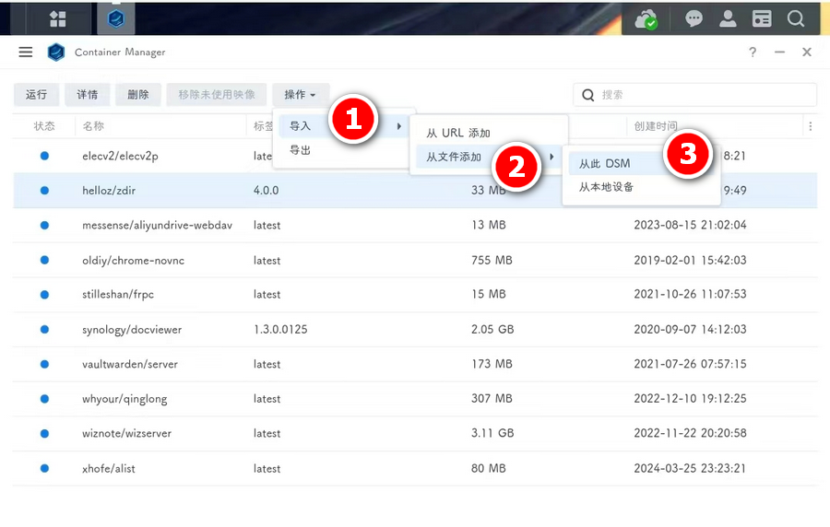
Task: Click the 307 MB size cell
Action: click(492, 398)
